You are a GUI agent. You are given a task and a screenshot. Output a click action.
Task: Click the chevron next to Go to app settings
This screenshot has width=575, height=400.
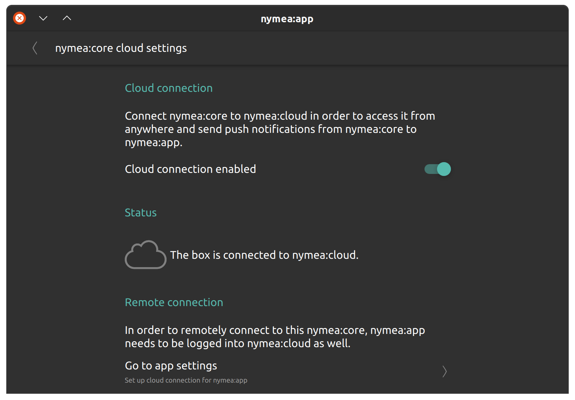pyautogui.click(x=444, y=371)
